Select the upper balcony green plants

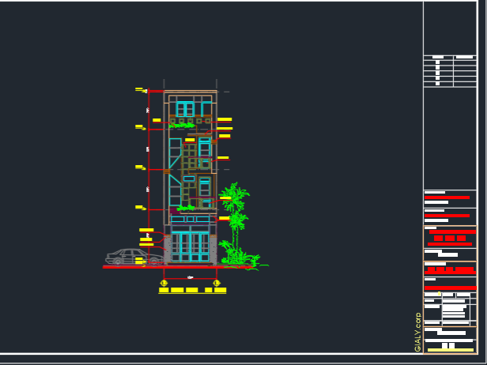182,125
